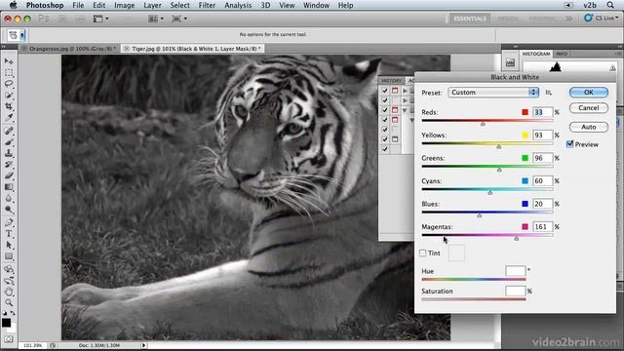Toggle Quick Mask mode icon
Screen dimensions: 624x351
(x=9, y=339)
